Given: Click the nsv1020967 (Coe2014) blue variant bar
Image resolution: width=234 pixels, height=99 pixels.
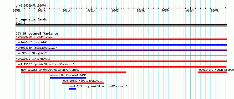Looking at the screenshot, I should click(x=121, y=45).
